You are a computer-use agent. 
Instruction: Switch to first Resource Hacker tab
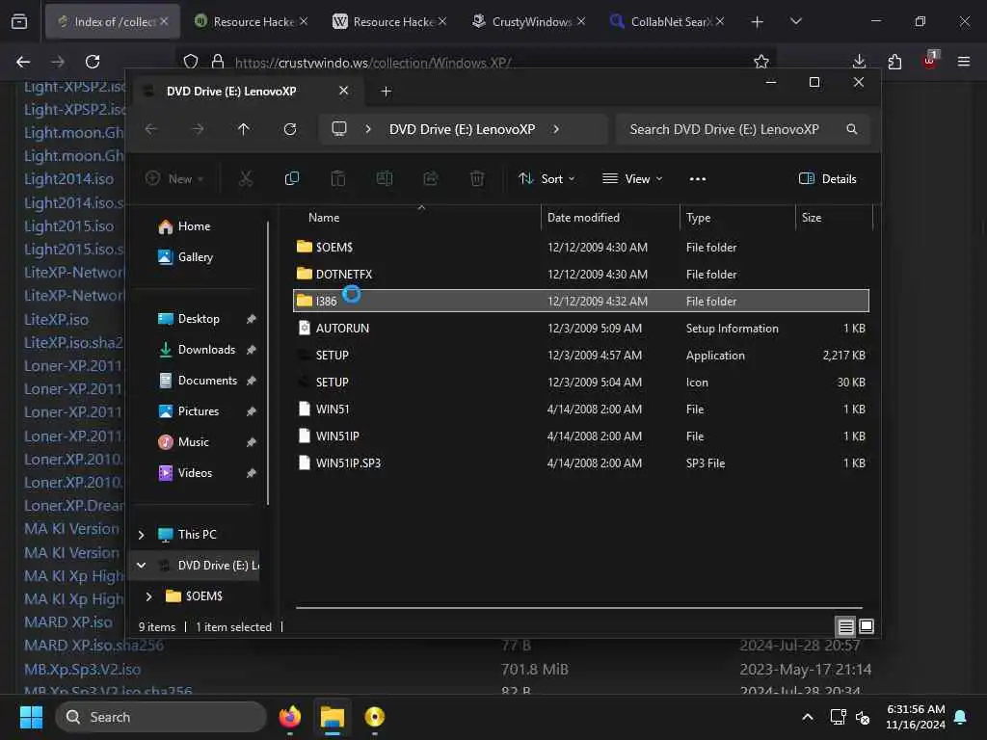(x=252, y=21)
